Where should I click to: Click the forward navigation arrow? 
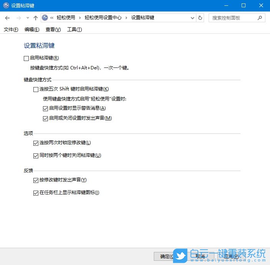click(18, 18)
